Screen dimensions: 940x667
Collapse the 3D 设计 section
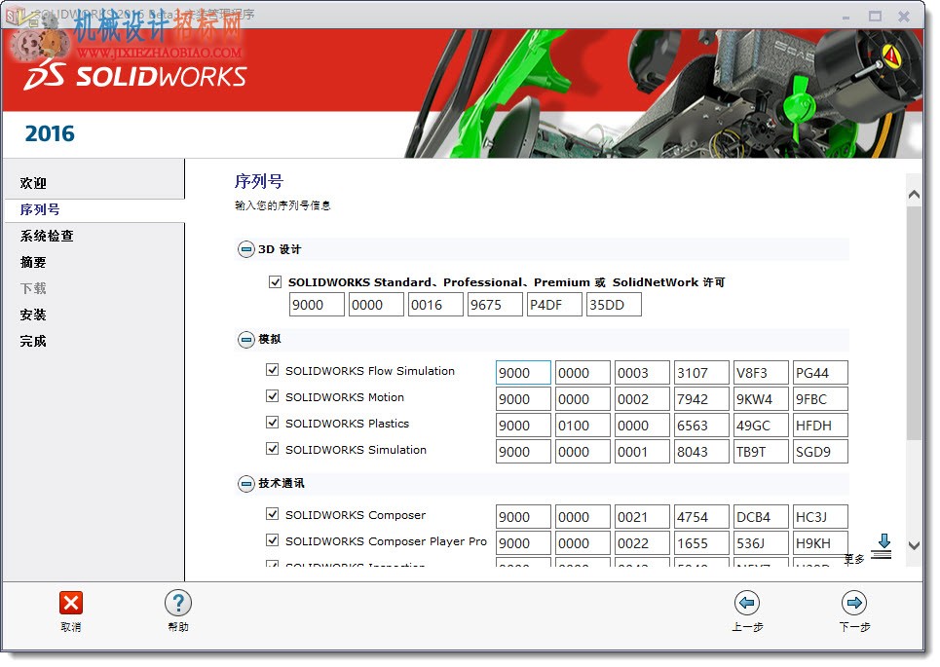coord(245,249)
